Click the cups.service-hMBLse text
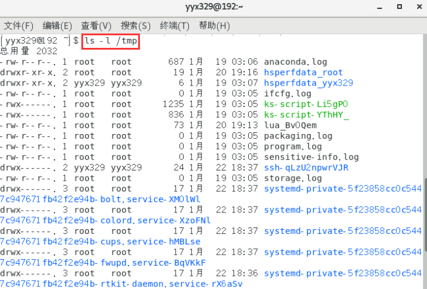Viewport: 427px width, 289px height. pos(150,242)
